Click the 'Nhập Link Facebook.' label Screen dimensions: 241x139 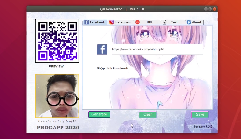point(113,69)
